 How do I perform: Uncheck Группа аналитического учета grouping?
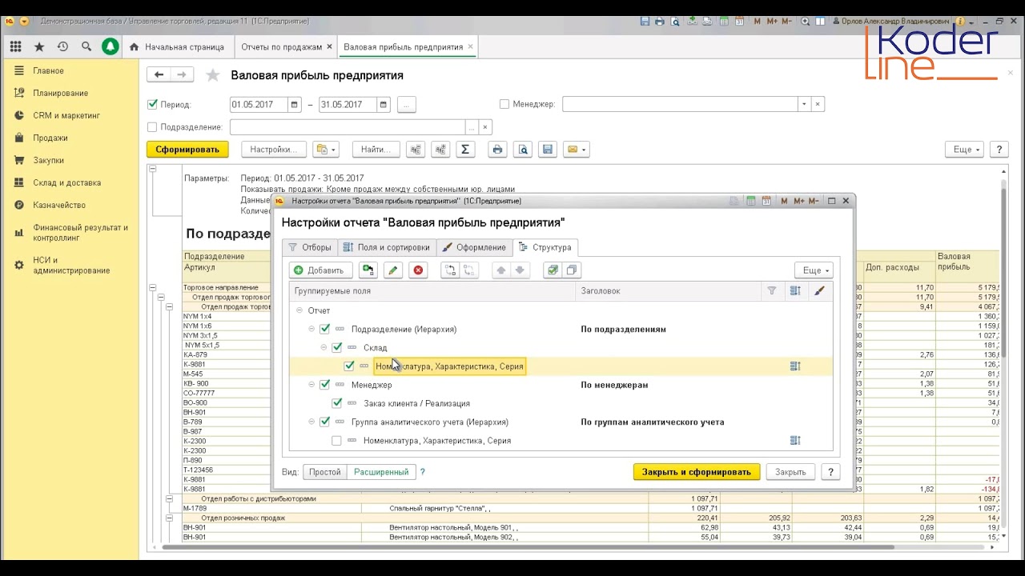click(x=324, y=422)
